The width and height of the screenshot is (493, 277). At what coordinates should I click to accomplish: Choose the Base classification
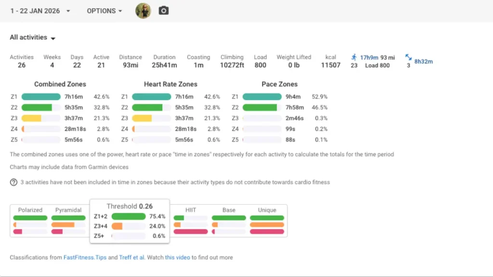pos(229,210)
